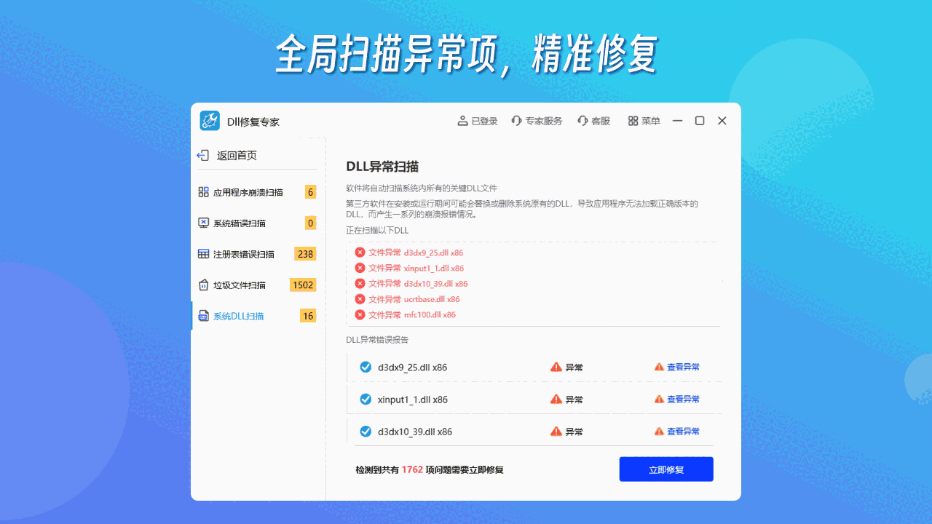The image size is (932, 524).
Task: Click the 系统错误扫描 monitor icon
Action: pyautogui.click(x=204, y=223)
